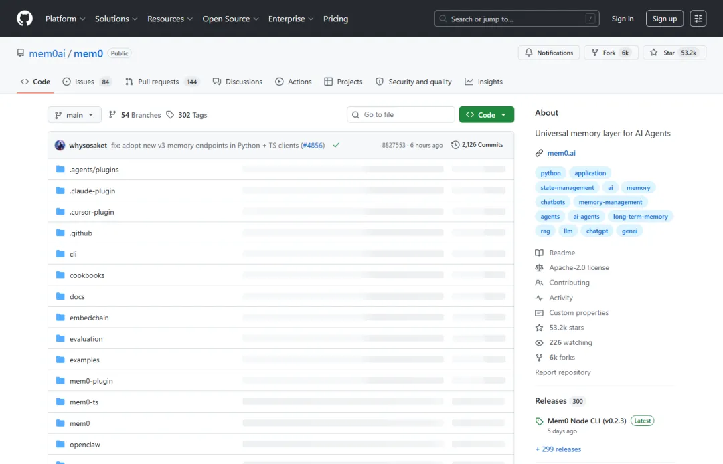This screenshot has width=723, height=464.
Task: Focus the Go to file search field
Action: pos(401,114)
